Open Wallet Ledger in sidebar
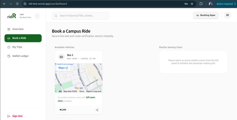237x120 pixels. (23, 56)
